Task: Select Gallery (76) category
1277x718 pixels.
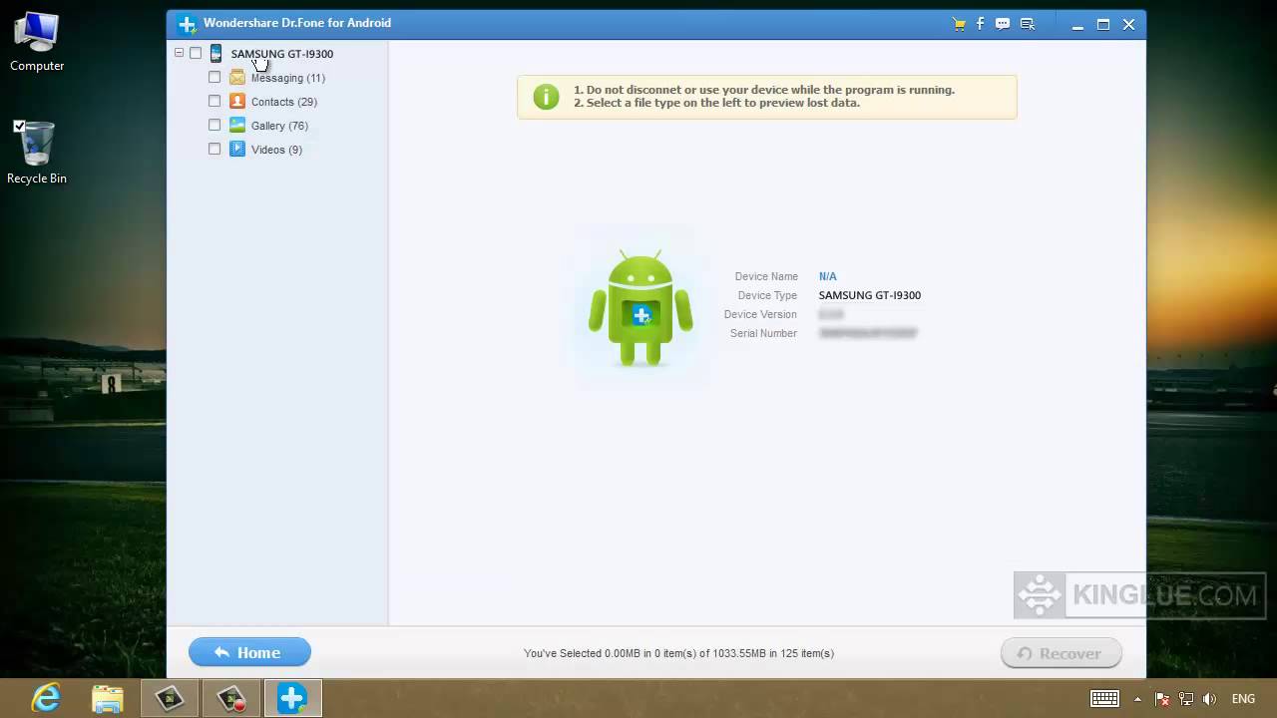Action: pyautogui.click(x=279, y=126)
